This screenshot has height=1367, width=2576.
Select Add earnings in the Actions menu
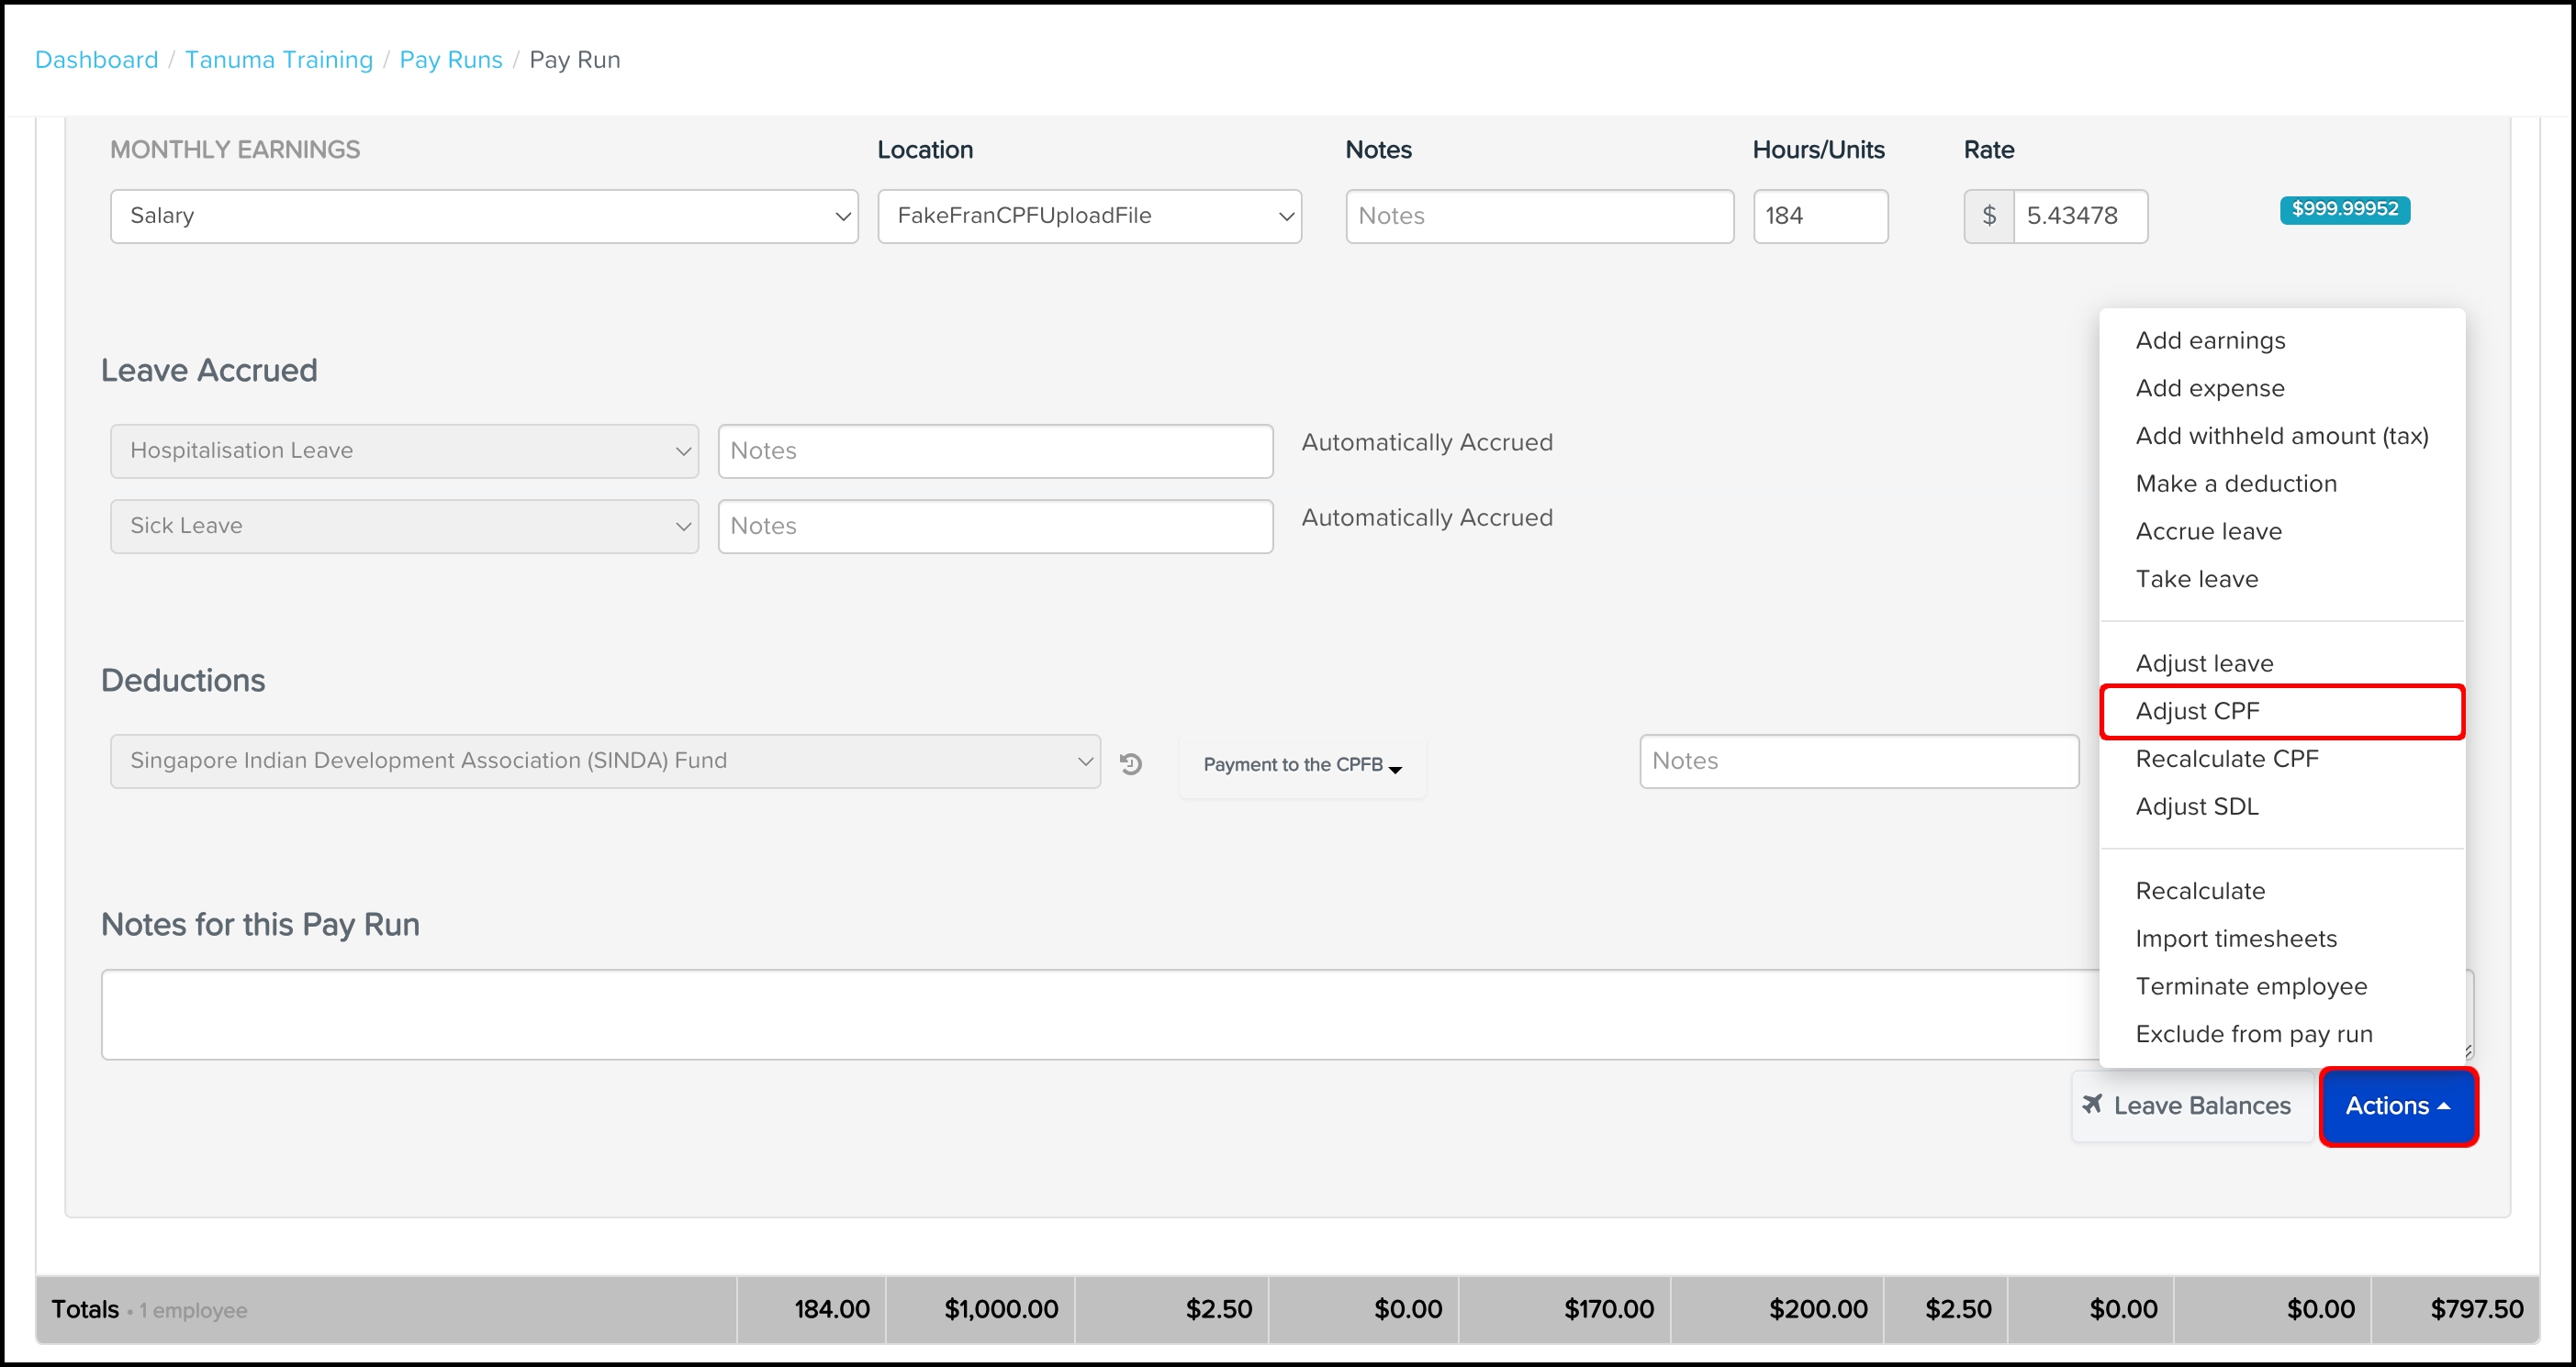point(2210,340)
